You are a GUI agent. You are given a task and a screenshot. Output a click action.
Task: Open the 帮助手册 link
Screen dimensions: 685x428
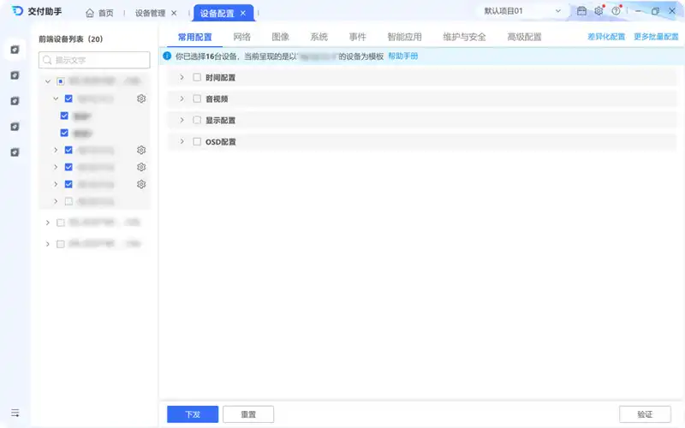point(402,56)
